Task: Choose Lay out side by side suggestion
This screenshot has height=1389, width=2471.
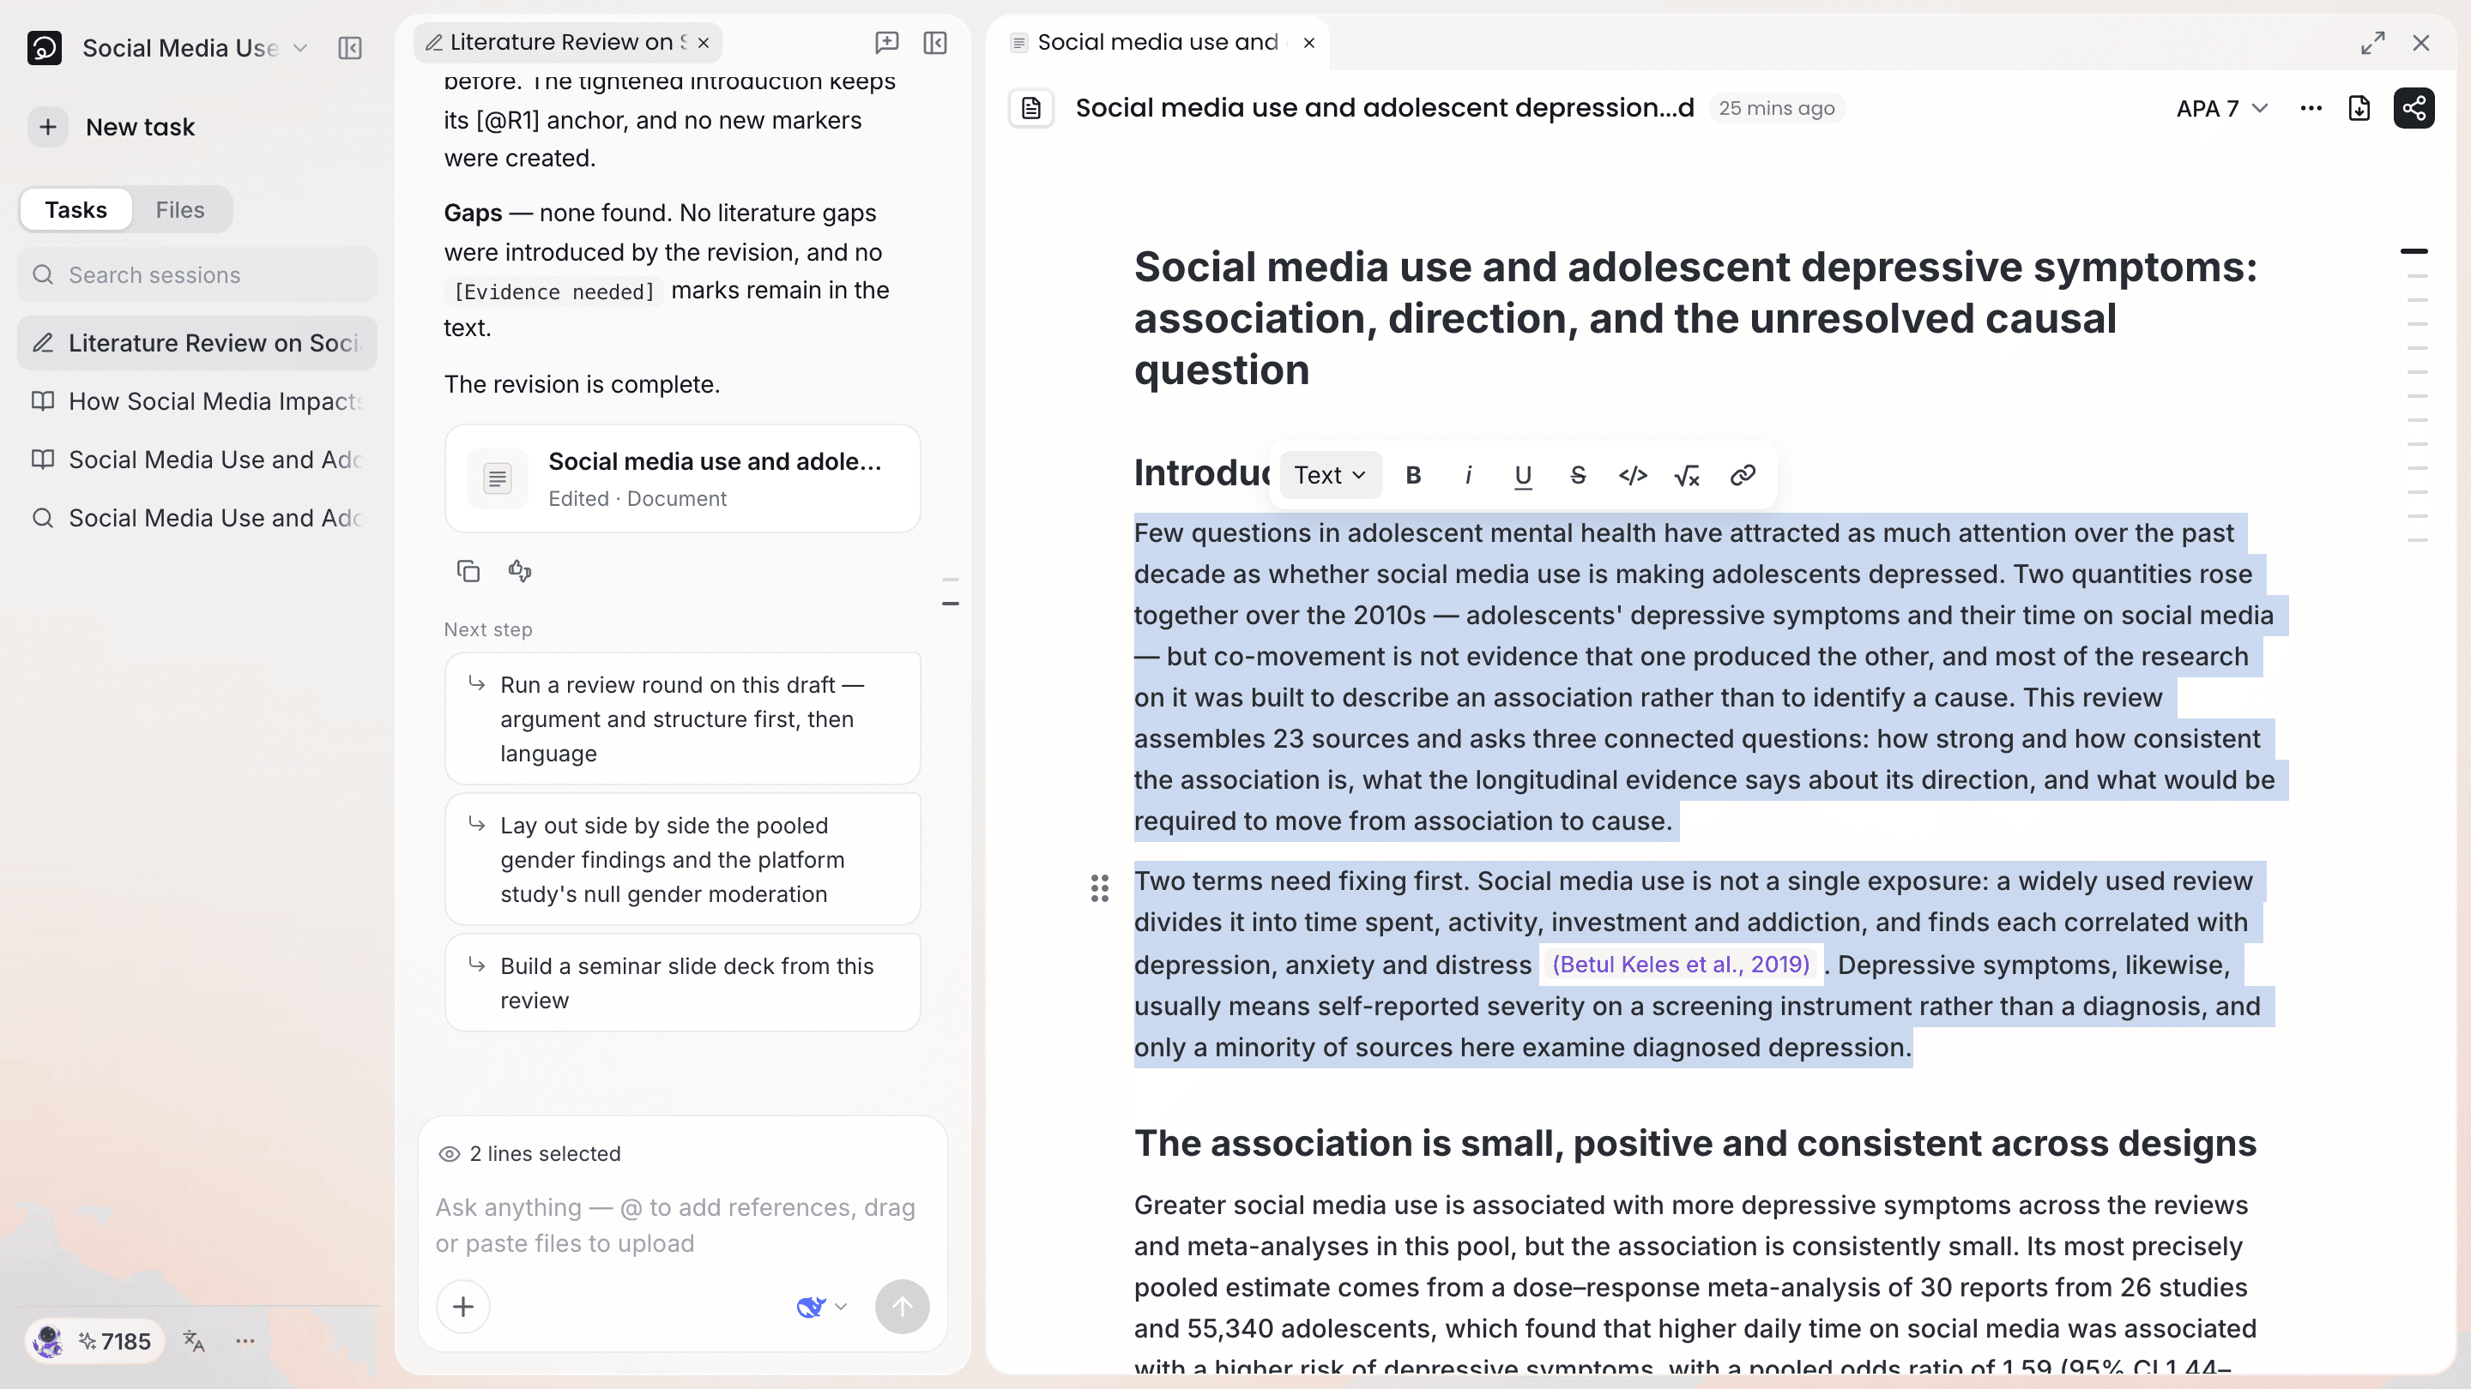Action: (682, 860)
